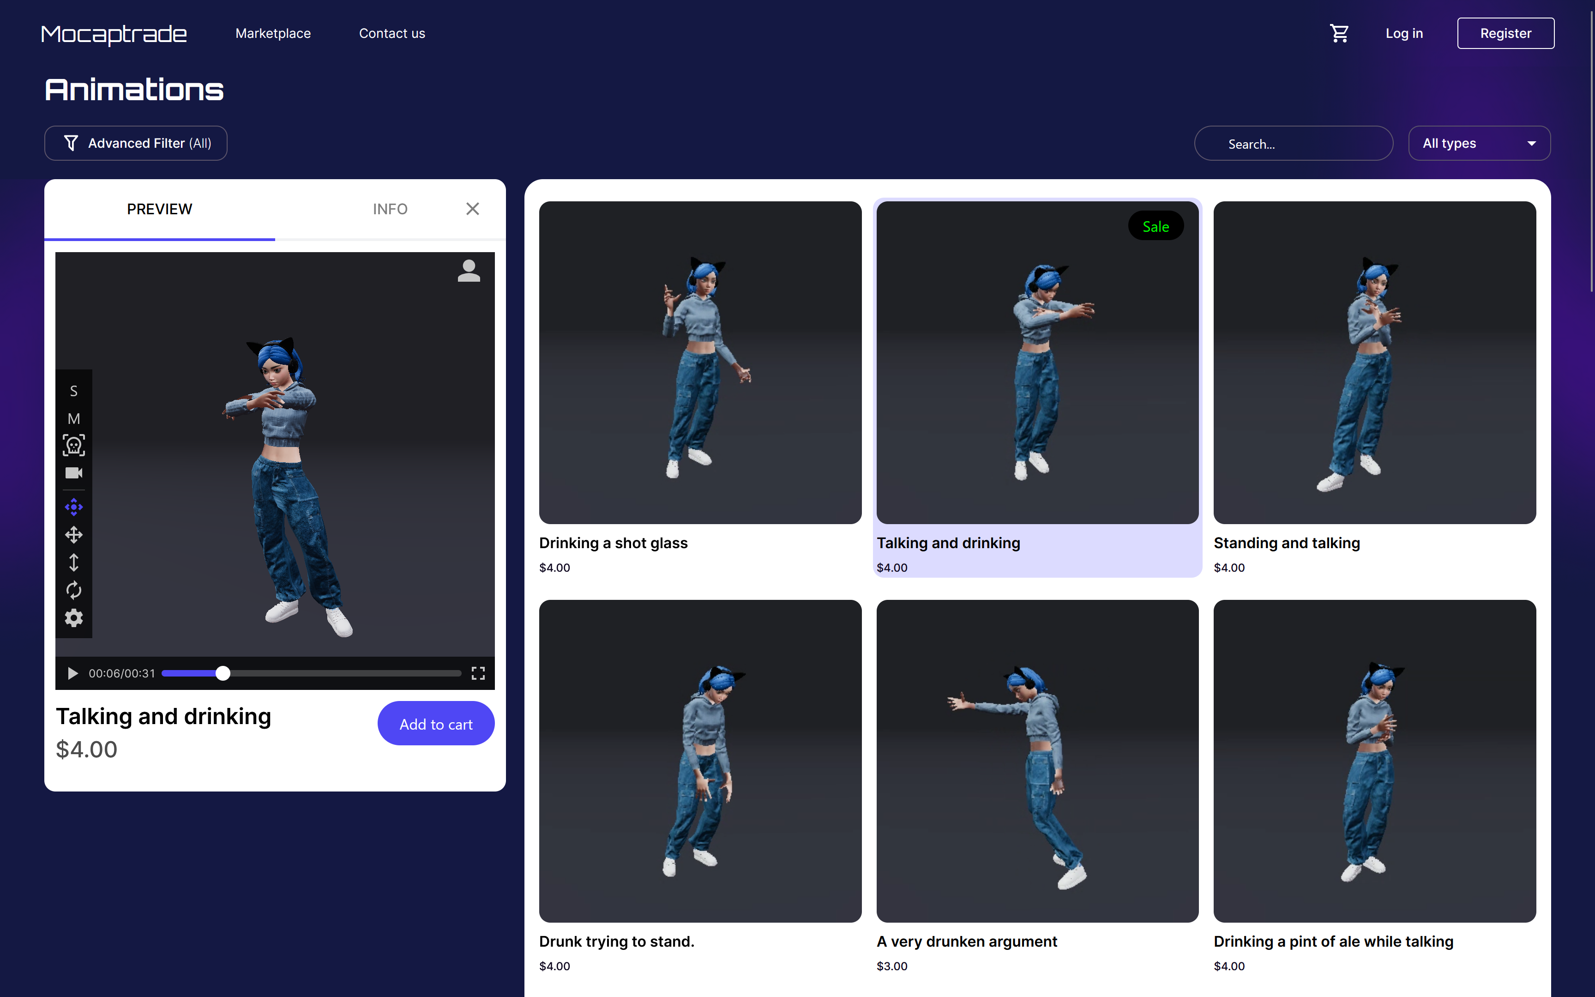The image size is (1595, 997).
Task: Open the shopping cart icon
Action: pyautogui.click(x=1339, y=33)
